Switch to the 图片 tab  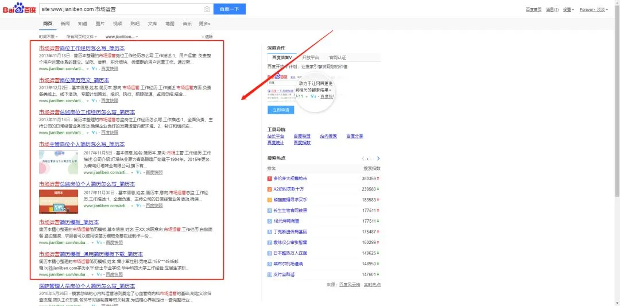(100, 24)
